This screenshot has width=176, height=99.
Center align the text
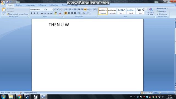pyautogui.click(x=69, y=13)
